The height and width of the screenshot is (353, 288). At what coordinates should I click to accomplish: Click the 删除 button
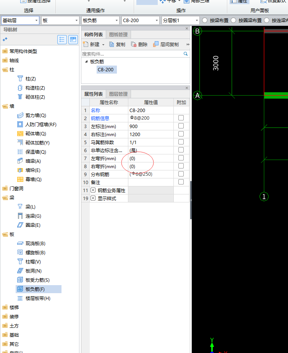pyautogui.click(x=139, y=44)
